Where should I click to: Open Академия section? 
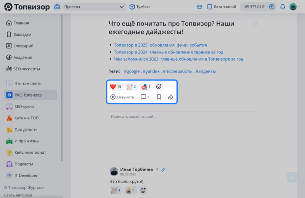pyautogui.click(x=19, y=57)
